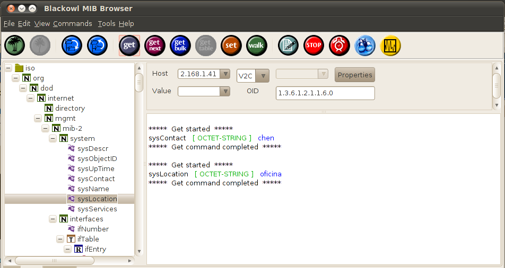Select sysContact in the MIB tree

(x=96, y=178)
